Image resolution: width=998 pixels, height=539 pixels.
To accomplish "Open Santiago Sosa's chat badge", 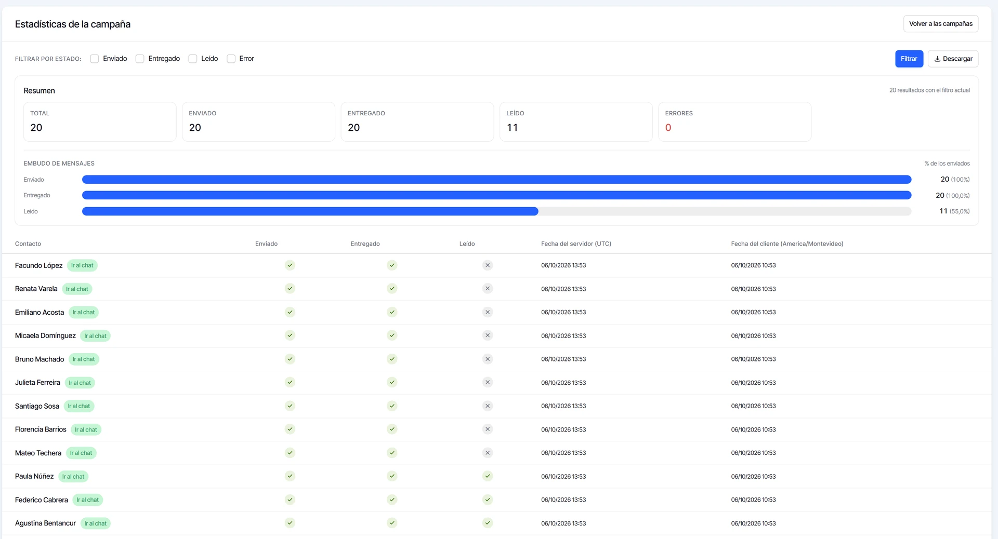I will (x=79, y=406).
